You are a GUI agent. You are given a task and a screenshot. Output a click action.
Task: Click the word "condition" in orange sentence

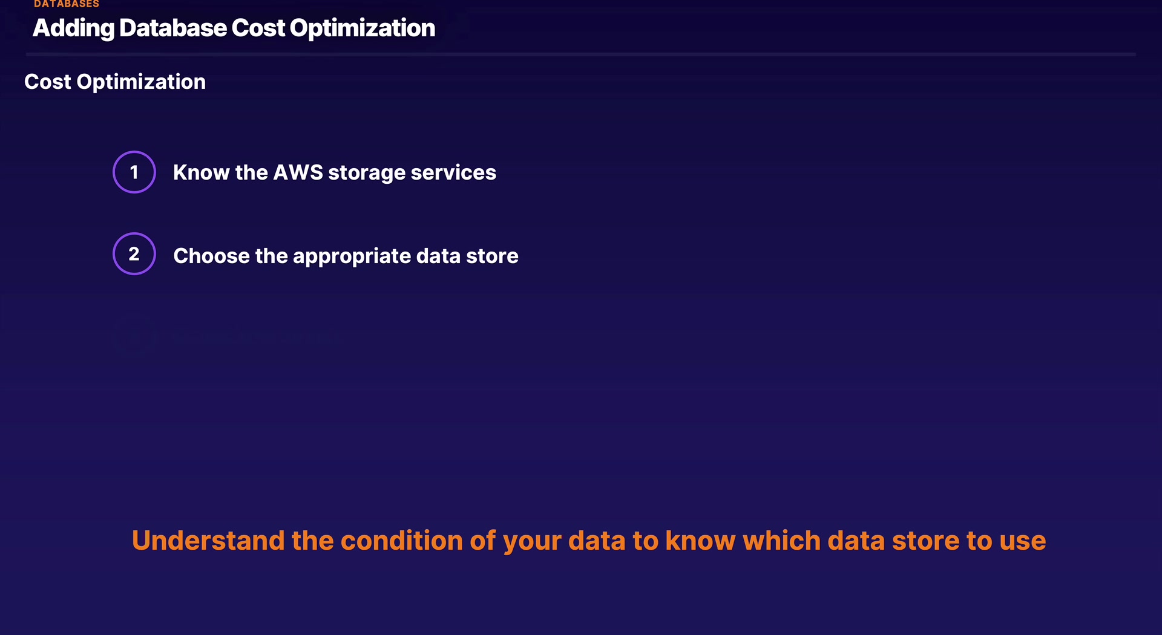[x=401, y=541]
